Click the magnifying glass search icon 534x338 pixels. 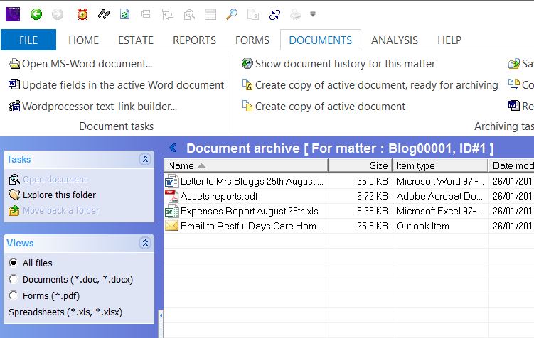231,13
